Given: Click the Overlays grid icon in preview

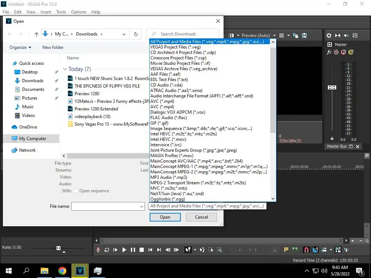Looking at the screenshot, I should 281,35.
